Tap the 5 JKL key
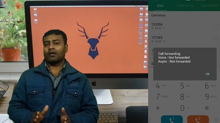The image size is (220, 123). (x=185, y=86)
